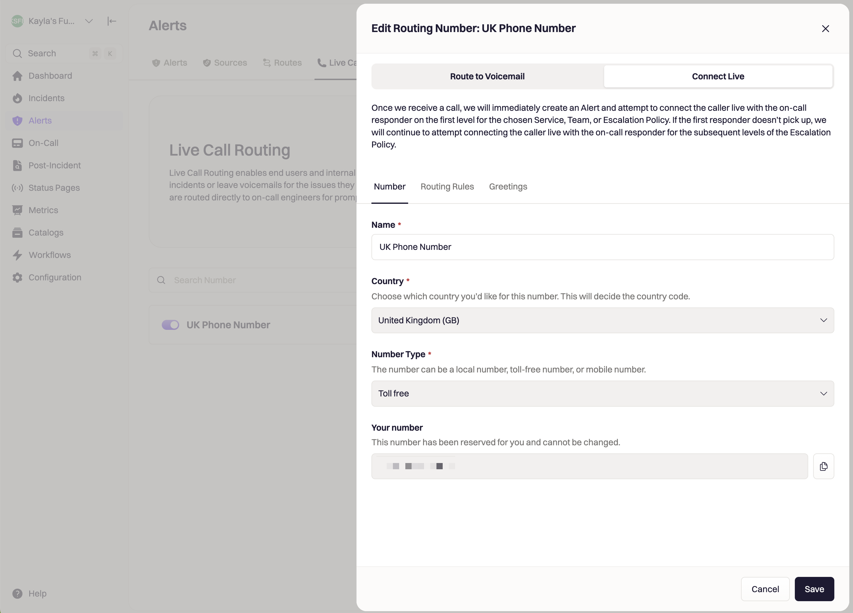Open Workflows via lightning bolt icon
This screenshot has height=613, width=853.
(x=17, y=255)
